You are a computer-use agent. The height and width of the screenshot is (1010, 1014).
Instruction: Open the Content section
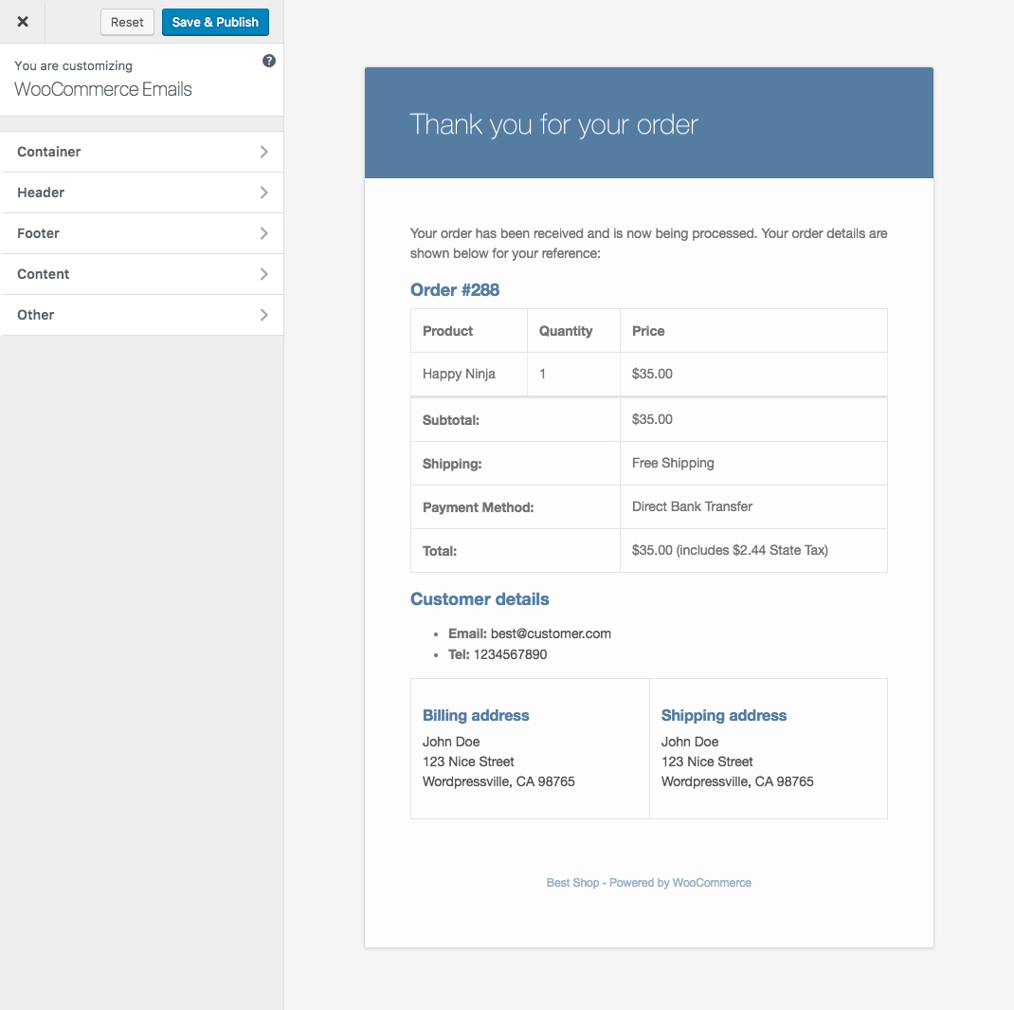[x=141, y=274]
